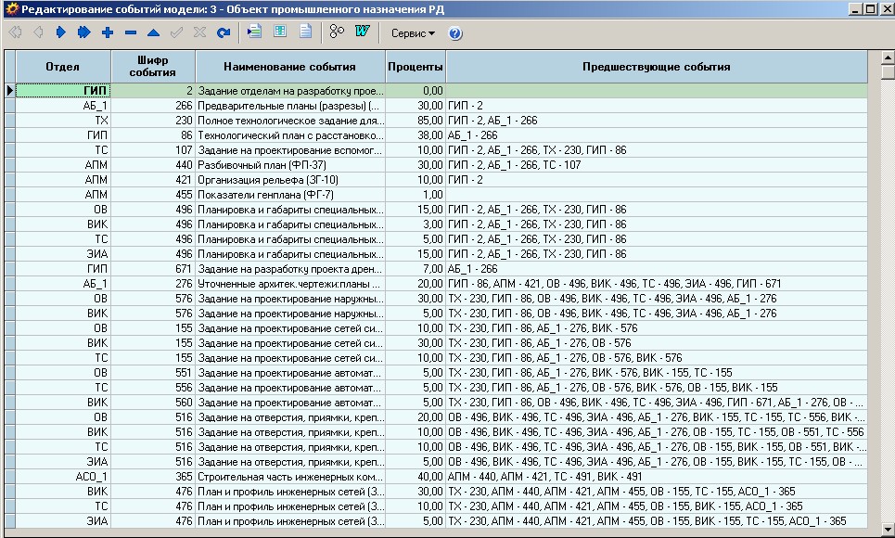The height and width of the screenshot is (538, 895).
Task: Select cell 'Технологический план с расстановко...'
Action: click(x=290, y=135)
